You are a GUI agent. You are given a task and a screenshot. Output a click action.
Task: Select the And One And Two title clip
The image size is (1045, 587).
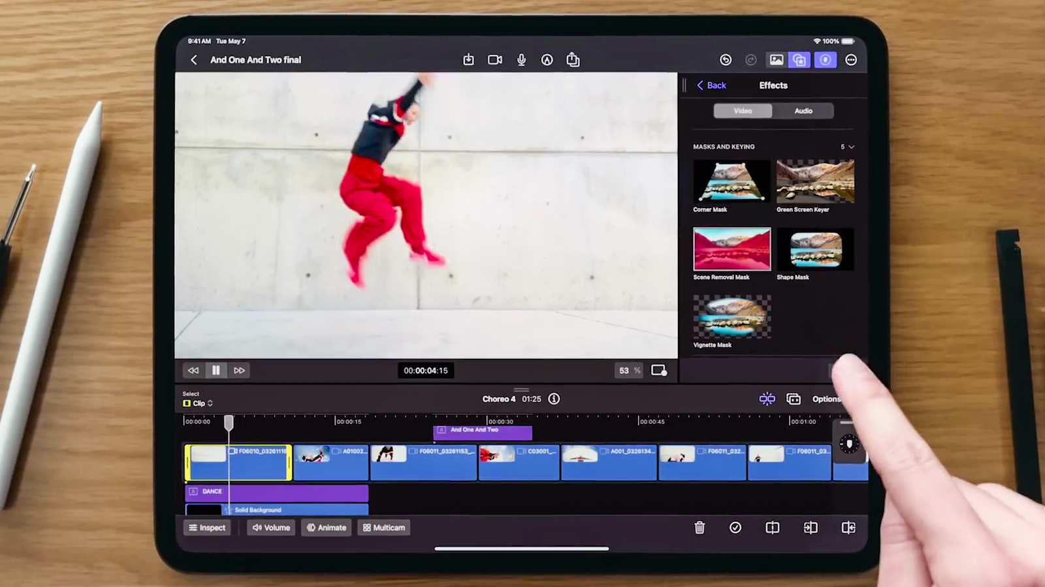(483, 432)
